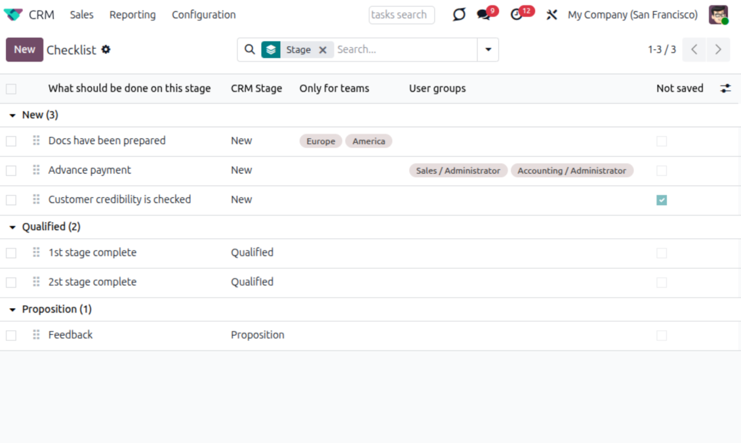Go to next page arrow
The height and width of the screenshot is (443, 741).
point(718,50)
